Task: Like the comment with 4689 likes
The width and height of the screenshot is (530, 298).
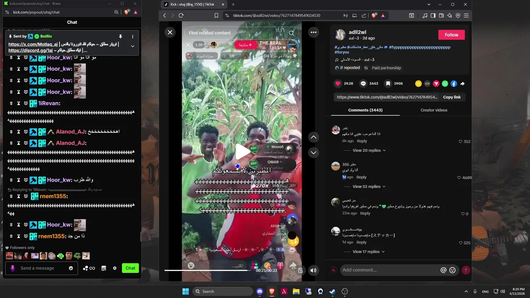Action: [459, 178]
